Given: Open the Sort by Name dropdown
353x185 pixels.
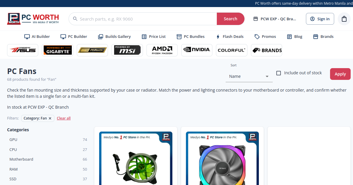Looking at the screenshot, I should coord(249,76).
